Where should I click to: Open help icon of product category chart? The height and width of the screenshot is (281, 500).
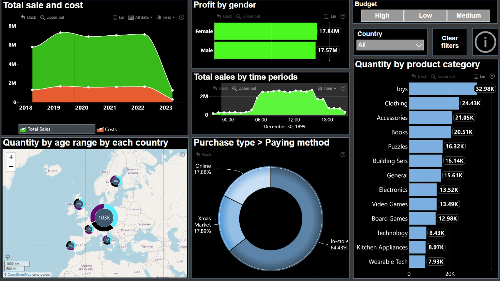(x=492, y=76)
